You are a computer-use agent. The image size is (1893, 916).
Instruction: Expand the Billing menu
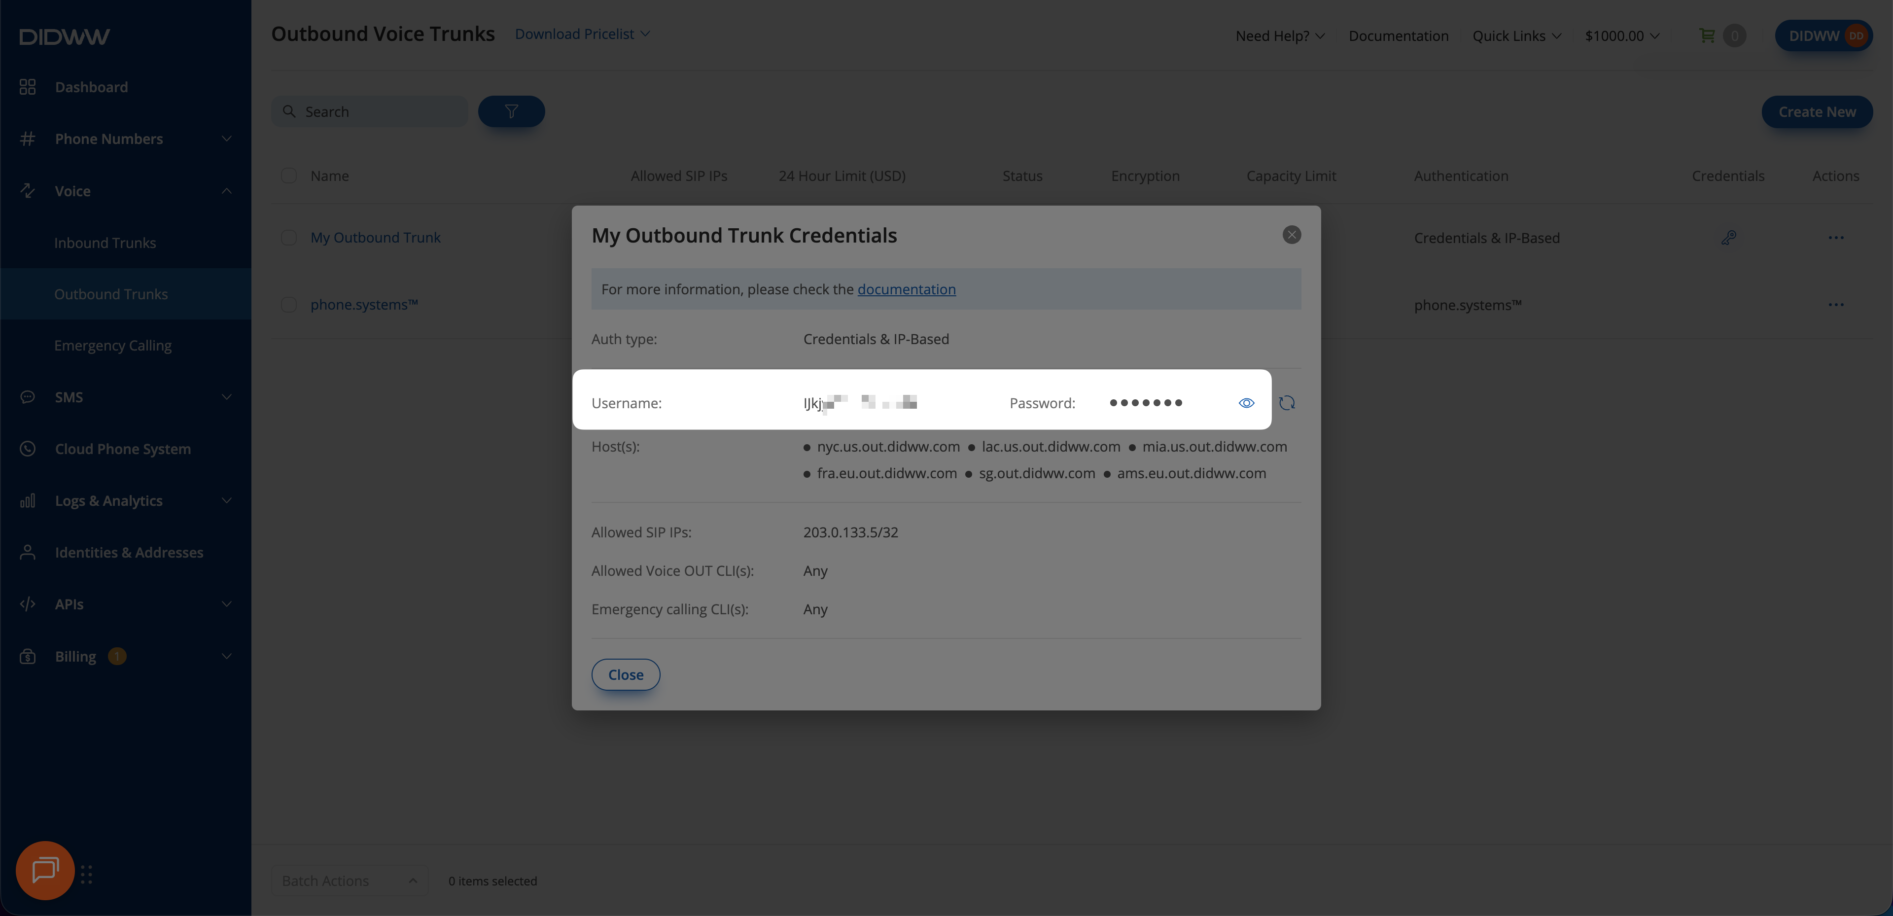[x=226, y=656]
